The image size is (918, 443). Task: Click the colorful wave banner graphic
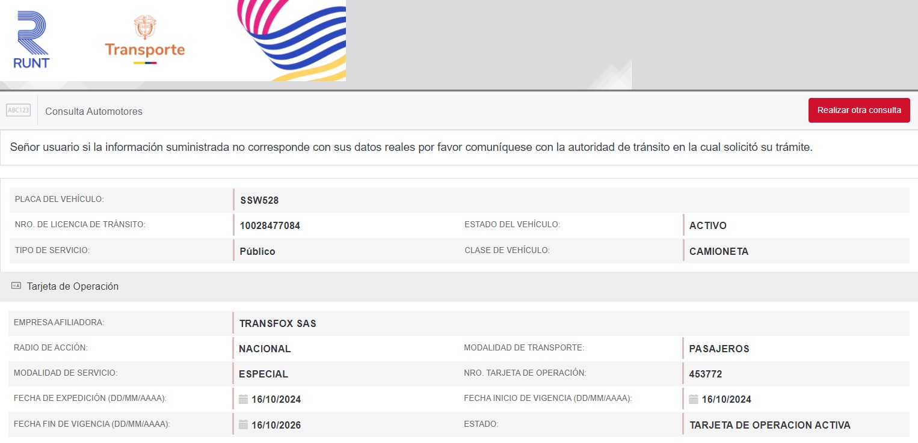pyautogui.click(x=295, y=39)
